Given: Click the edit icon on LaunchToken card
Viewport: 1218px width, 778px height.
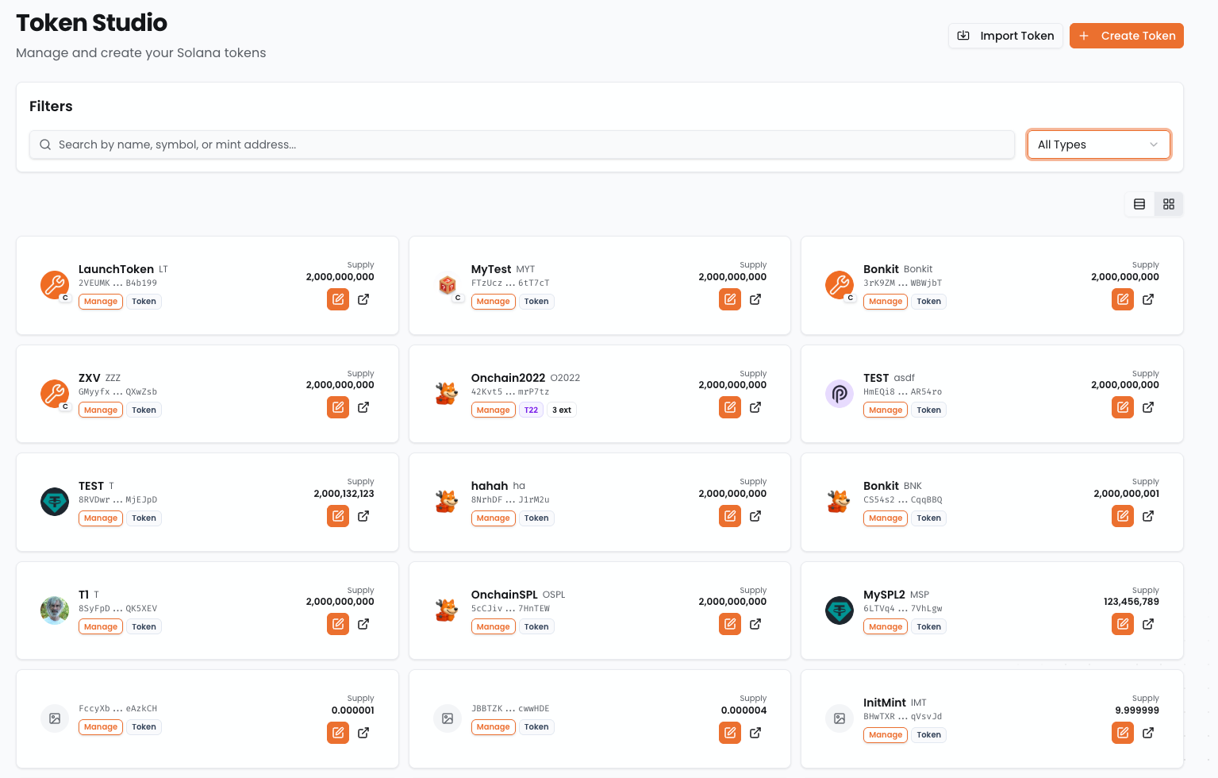Looking at the screenshot, I should click(x=338, y=299).
